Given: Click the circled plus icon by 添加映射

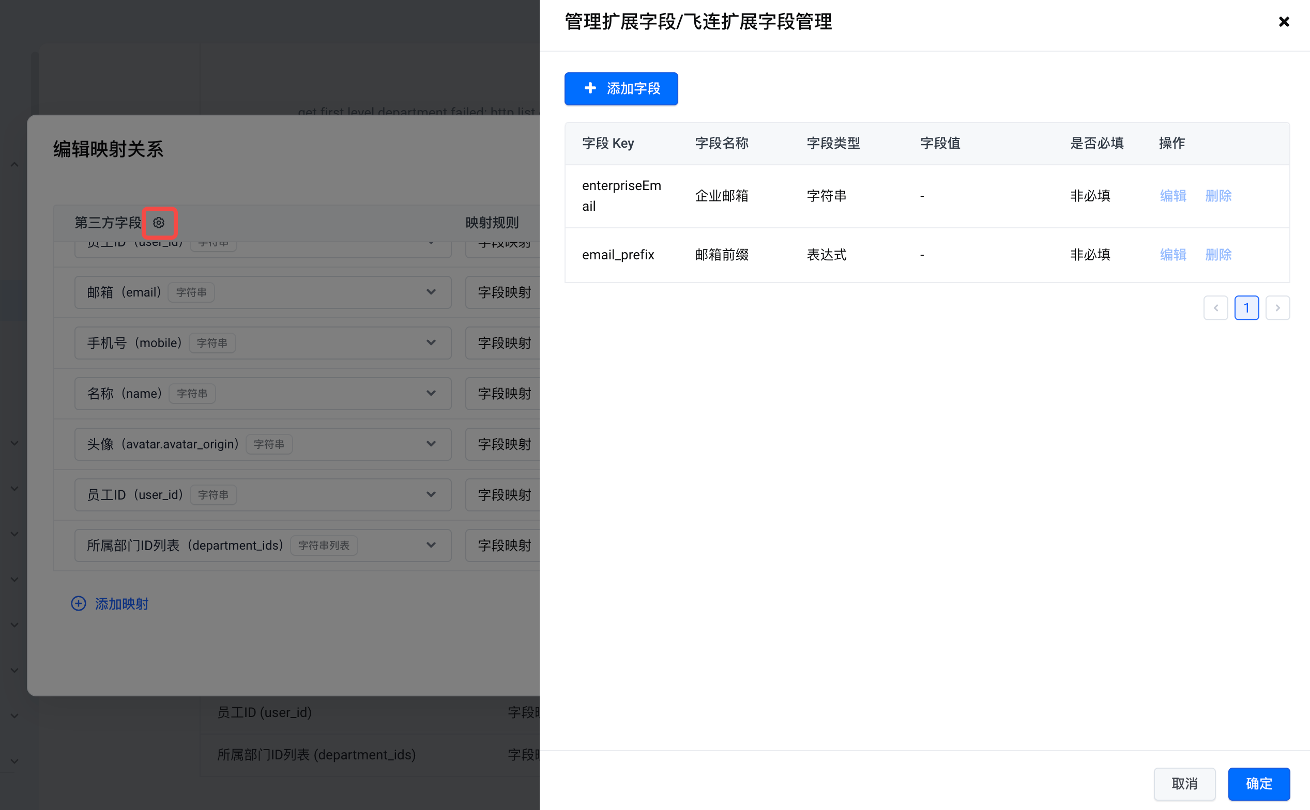Looking at the screenshot, I should click(78, 604).
